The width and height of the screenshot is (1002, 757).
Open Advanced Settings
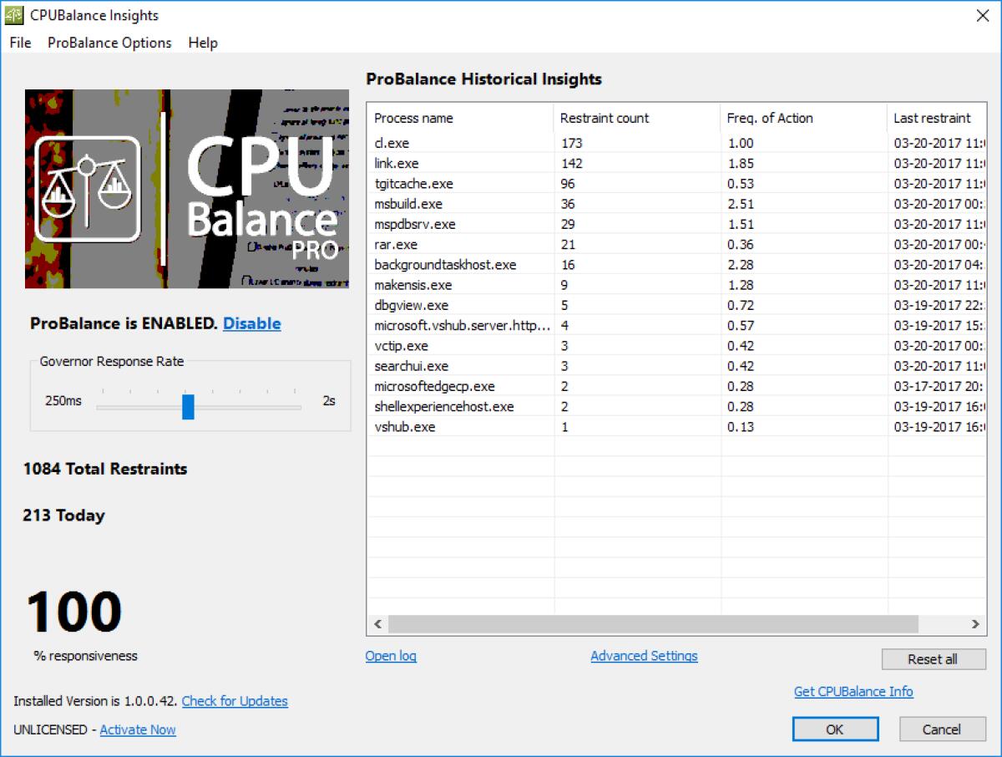coord(643,656)
